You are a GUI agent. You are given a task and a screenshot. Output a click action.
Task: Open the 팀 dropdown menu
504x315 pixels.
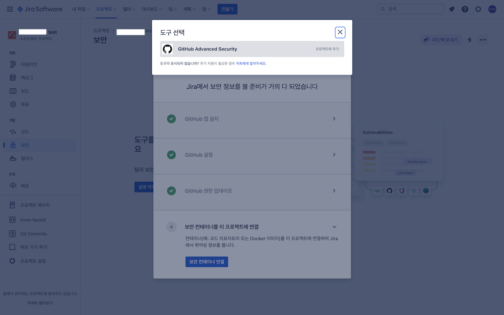(172, 9)
